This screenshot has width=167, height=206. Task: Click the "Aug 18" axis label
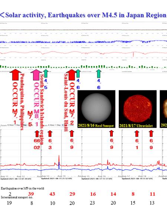point(142,176)
